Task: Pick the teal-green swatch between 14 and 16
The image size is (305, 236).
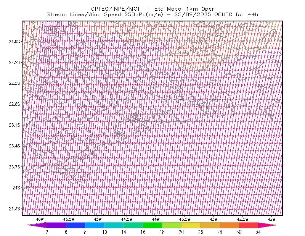Action: click(133, 225)
